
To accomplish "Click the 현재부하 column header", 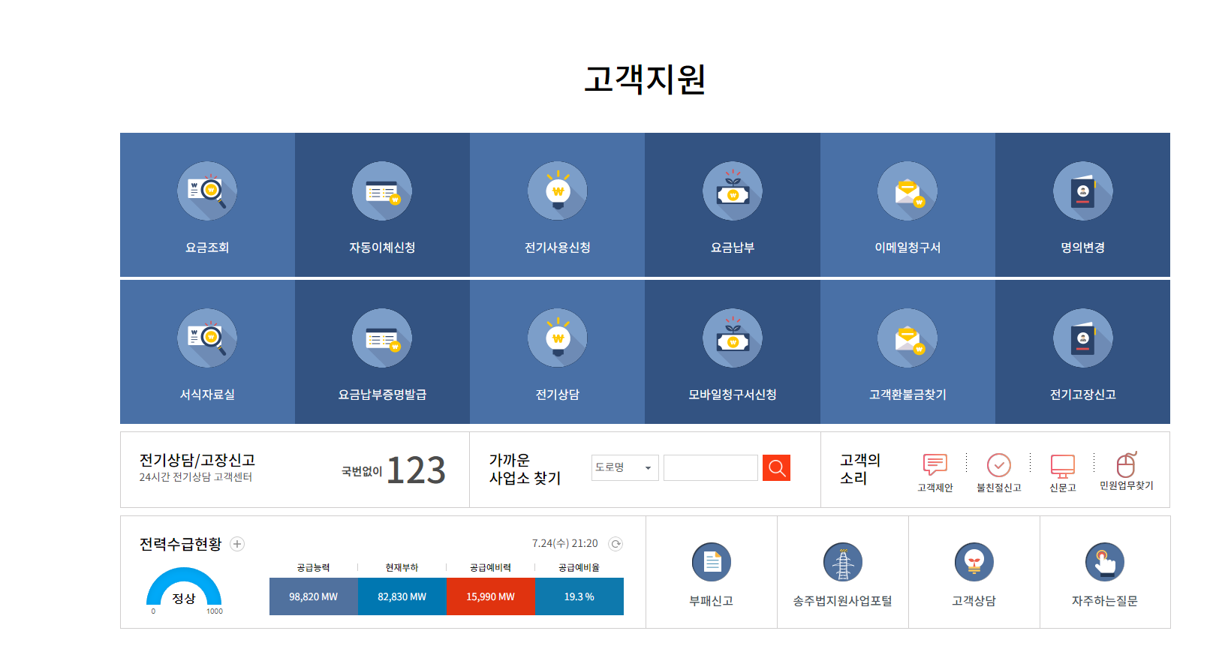I will point(402,568).
